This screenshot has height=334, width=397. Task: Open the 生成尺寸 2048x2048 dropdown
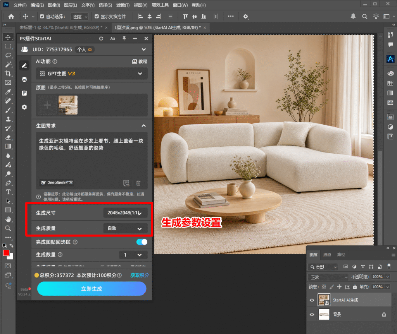click(125, 212)
